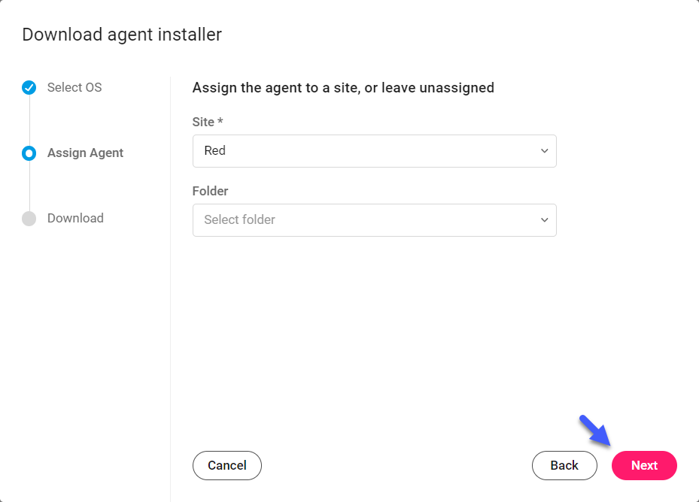Image resolution: width=699 pixels, height=502 pixels.
Task: Click the chevron icon in the Site field
Action: pos(544,150)
